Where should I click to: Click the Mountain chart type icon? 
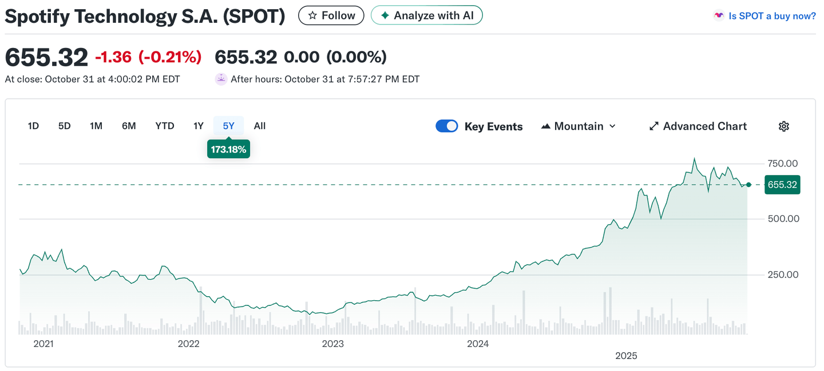pyautogui.click(x=545, y=126)
